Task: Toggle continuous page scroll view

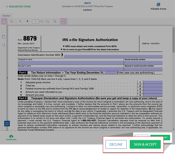Action: (63, 21)
